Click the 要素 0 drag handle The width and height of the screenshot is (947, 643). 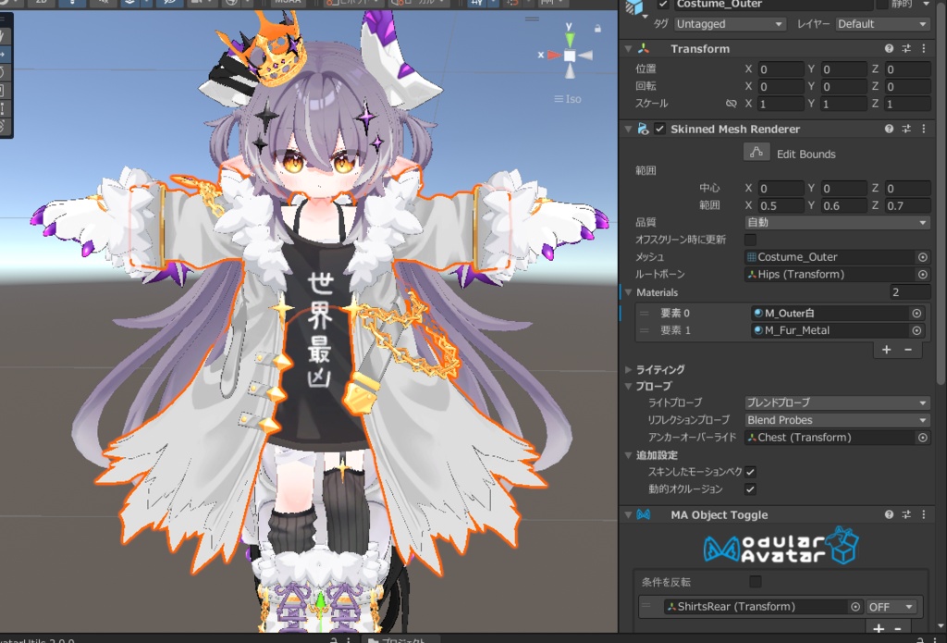(645, 313)
